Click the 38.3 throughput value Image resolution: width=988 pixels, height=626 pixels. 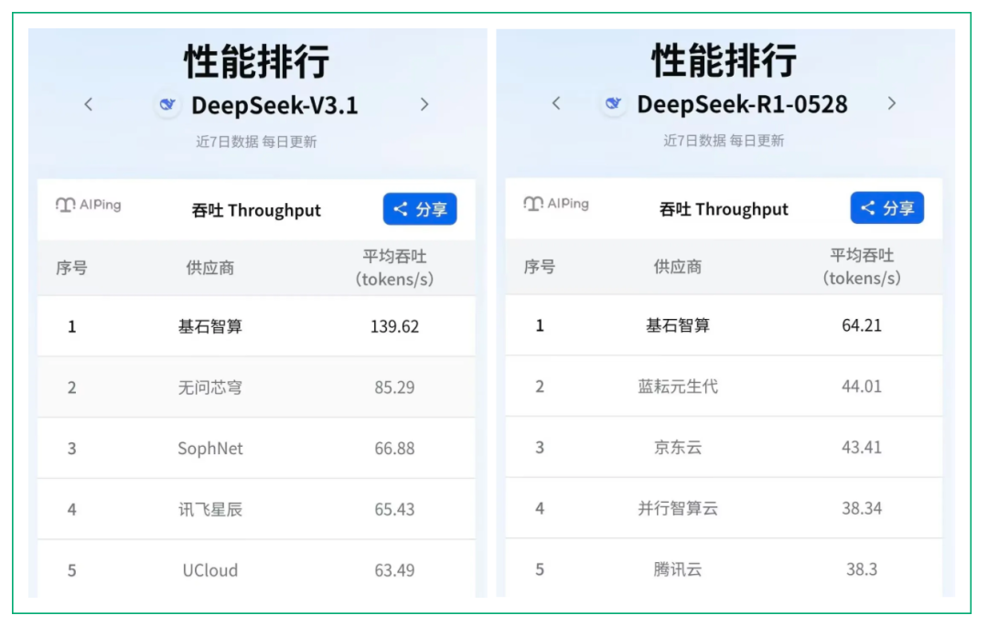(x=862, y=569)
